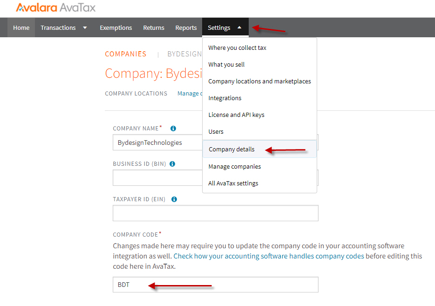Open the Returns page
Screen dimensions: 435x306
(x=154, y=28)
